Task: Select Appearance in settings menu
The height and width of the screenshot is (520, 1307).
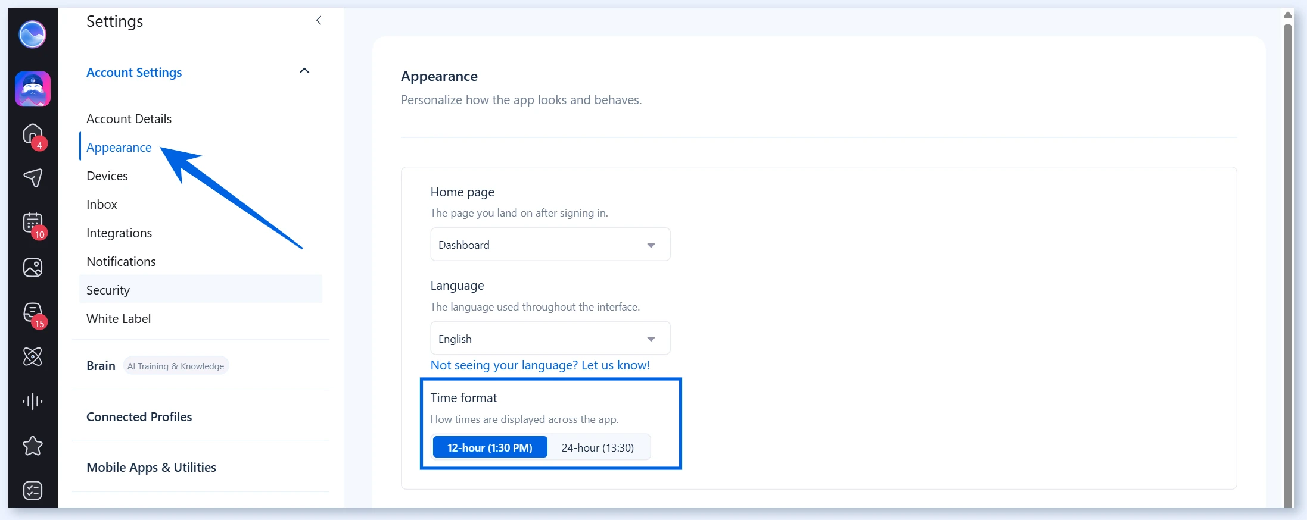Action: (x=119, y=148)
